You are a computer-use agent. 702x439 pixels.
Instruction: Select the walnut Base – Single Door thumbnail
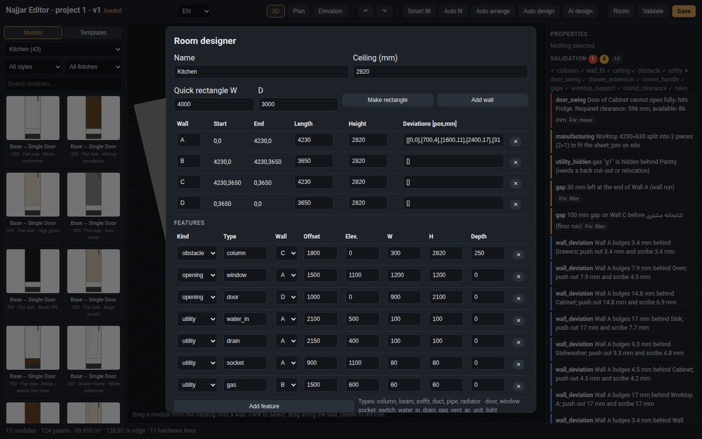[94, 118]
